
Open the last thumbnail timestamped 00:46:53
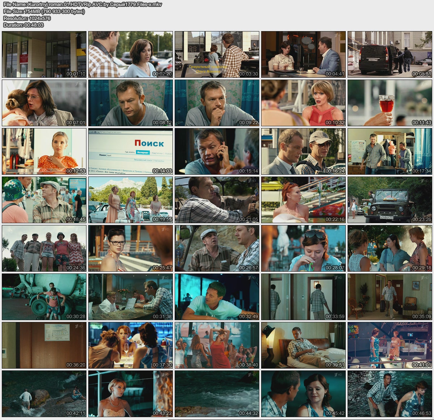(390, 394)
